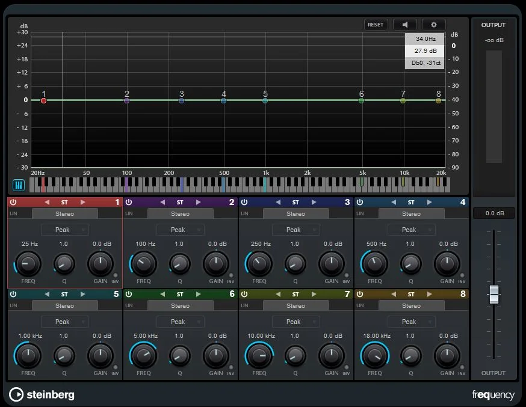
Task: Toggle band 5 power button
Action: point(13,294)
